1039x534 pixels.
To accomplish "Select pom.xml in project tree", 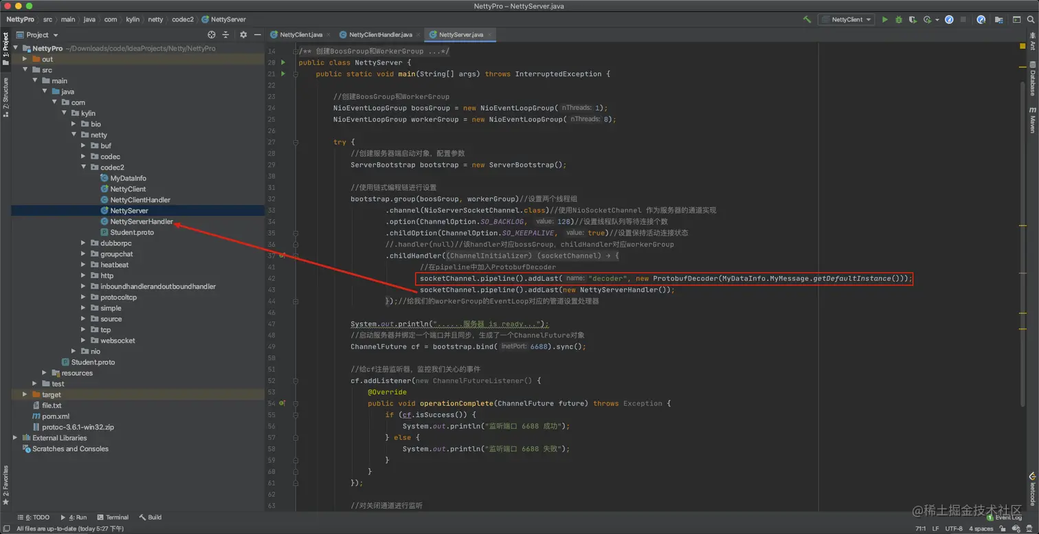I will pyautogui.click(x=55, y=416).
